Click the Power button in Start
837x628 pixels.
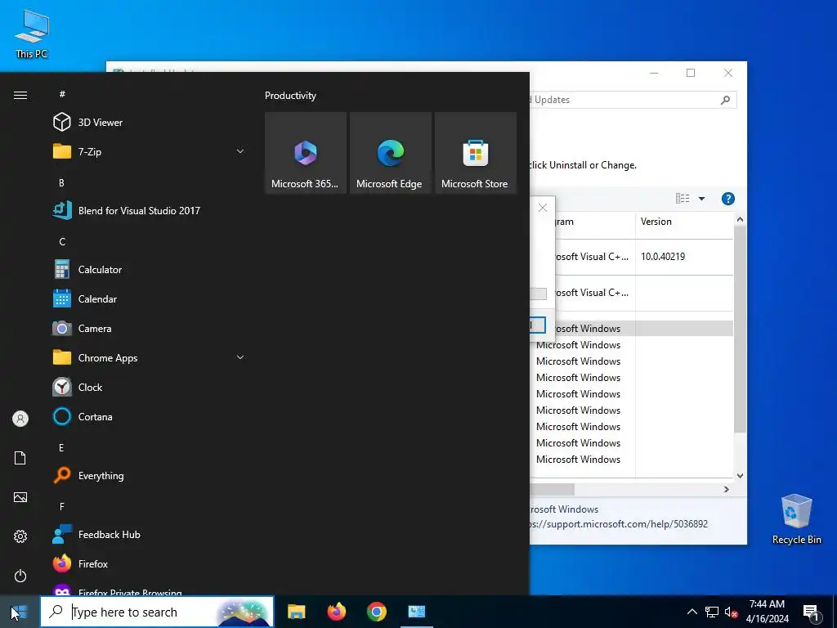click(20, 576)
